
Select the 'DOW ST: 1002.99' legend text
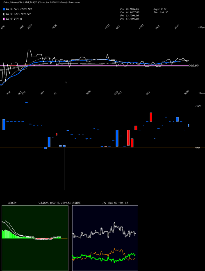point(18,9)
